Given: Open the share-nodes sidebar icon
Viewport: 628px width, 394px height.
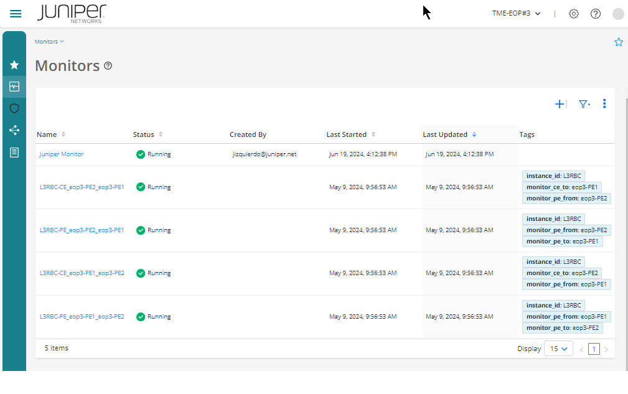Looking at the screenshot, I should (x=14, y=130).
